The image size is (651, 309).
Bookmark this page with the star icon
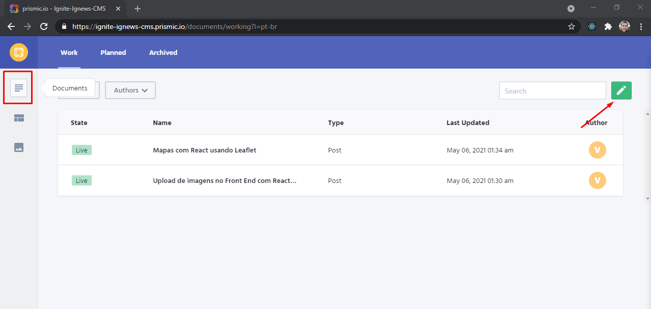(572, 26)
